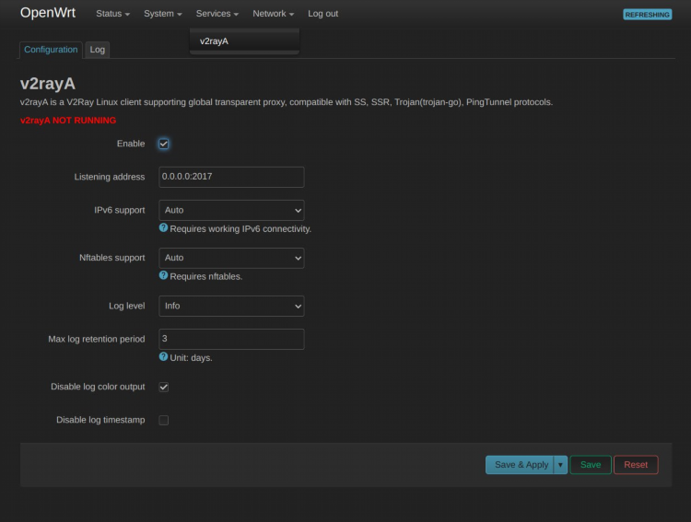
Task: Open the Status menu
Action: pos(112,14)
